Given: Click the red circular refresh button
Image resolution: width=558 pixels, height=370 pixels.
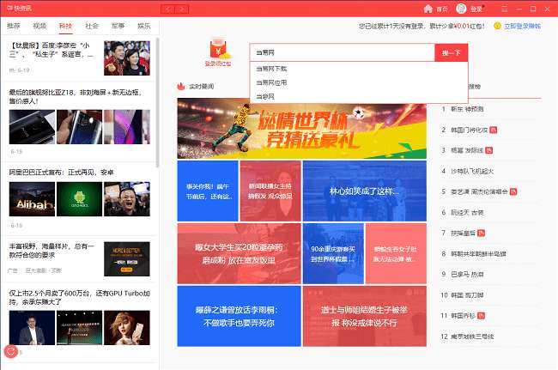Looking at the screenshot, I should 10,351.
